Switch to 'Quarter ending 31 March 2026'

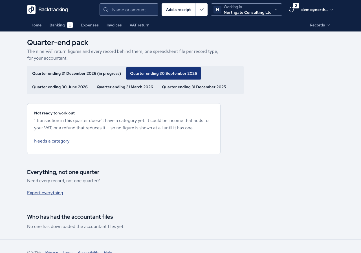125,87
